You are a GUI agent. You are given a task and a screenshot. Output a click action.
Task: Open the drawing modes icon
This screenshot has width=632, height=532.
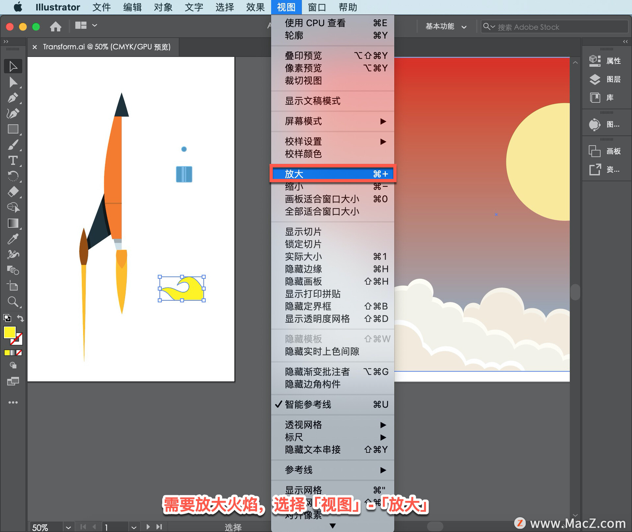(13, 365)
